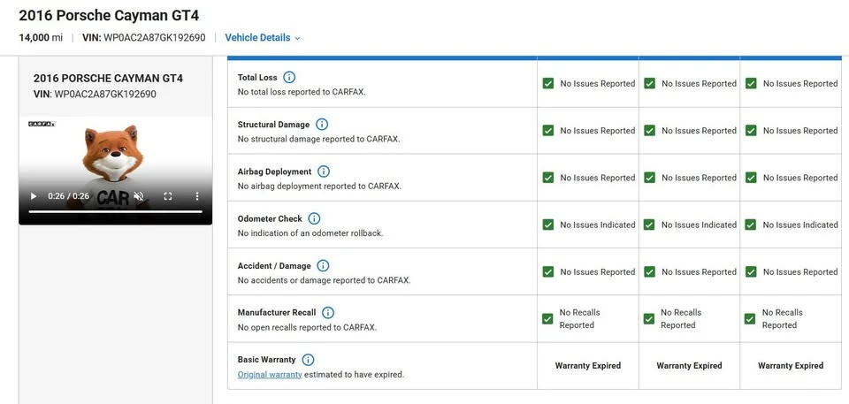The image size is (849, 404).
Task: Open the Manufacturer Recall info icon
Action: coord(327,313)
